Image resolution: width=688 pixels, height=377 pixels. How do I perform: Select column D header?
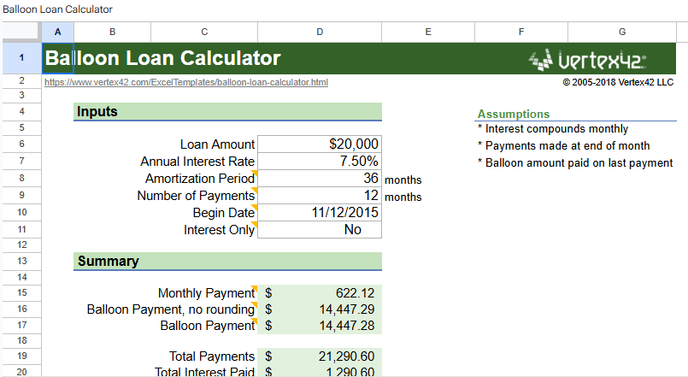[x=320, y=32]
